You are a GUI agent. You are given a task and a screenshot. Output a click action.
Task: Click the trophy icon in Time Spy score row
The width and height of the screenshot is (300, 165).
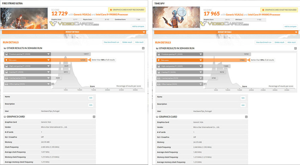coord(159,60)
